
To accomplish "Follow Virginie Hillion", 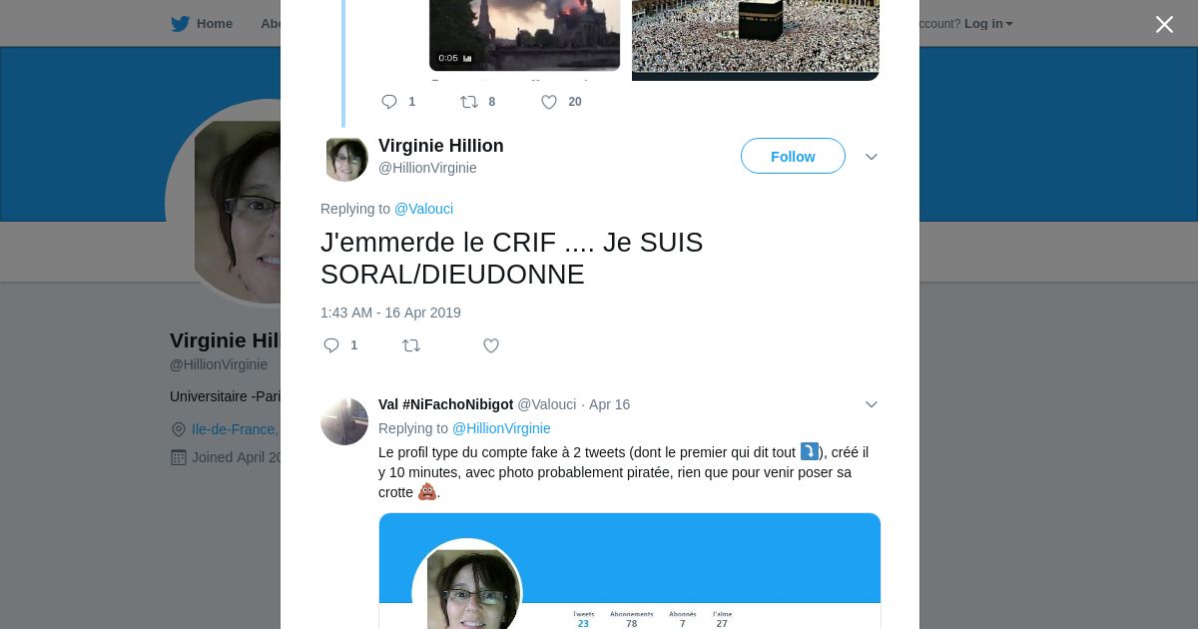I will pos(793,157).
